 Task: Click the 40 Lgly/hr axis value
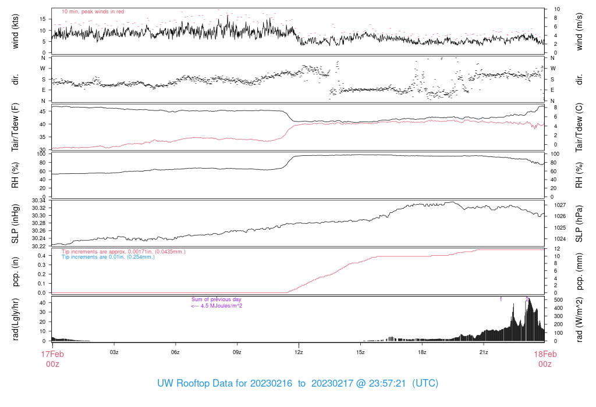(42, 303)
